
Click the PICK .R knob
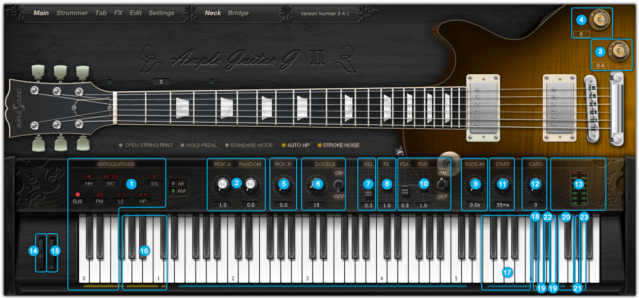tap(284, 185)
